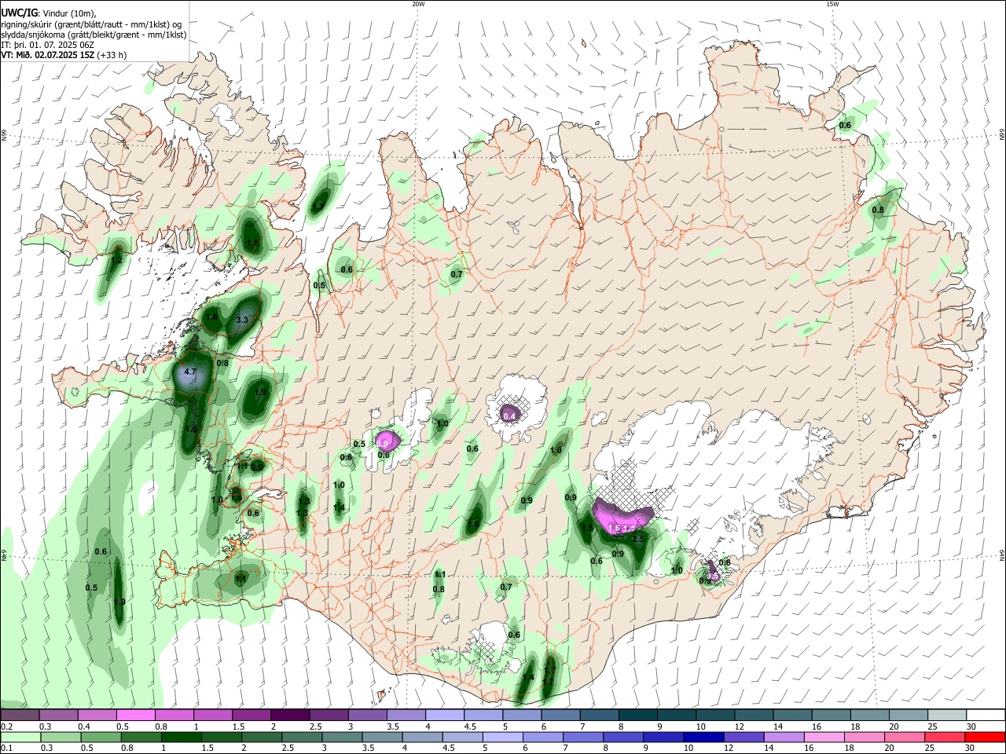Click the '30' label at end of lower legend
The image size is (1006, 754).
[x=971, y=749]
